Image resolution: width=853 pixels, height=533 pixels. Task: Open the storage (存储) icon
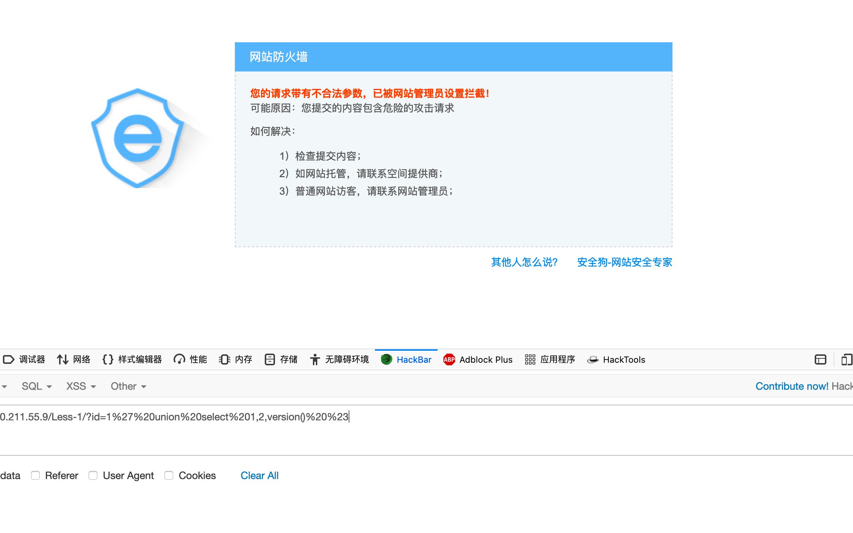pyautogui.click(x=270, y=359)
